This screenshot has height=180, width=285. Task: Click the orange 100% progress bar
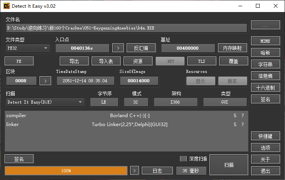66,171
